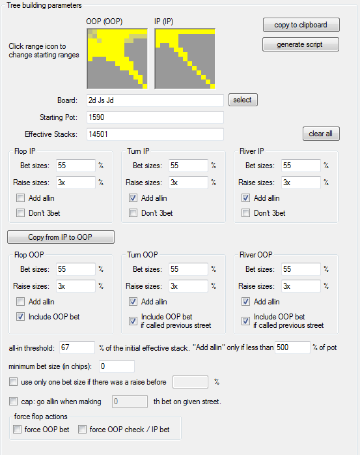Focus the Board input field

[155, 100]
